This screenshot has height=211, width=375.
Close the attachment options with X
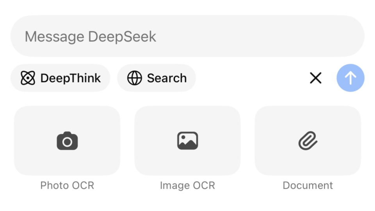click(316, 78)
